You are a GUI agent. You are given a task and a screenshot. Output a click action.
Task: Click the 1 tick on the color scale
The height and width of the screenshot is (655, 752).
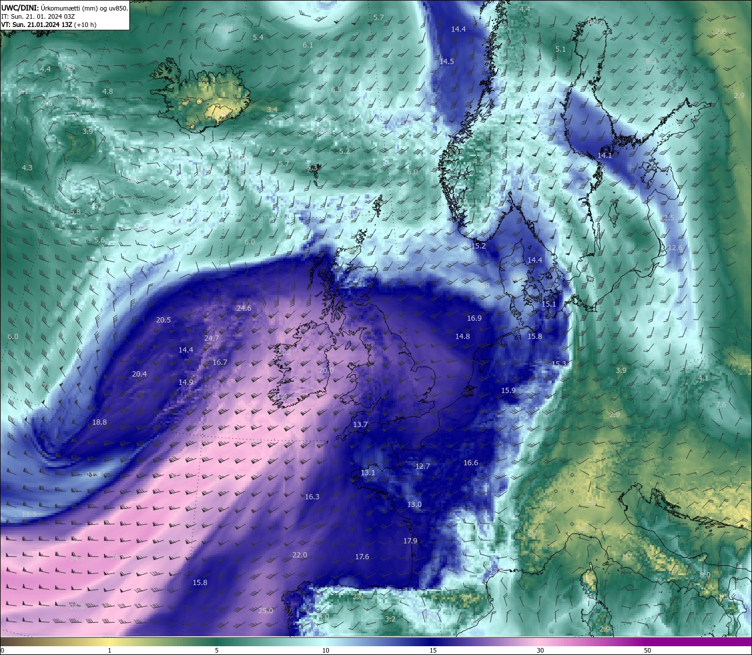pyautogui.click(x=109, y=650)
